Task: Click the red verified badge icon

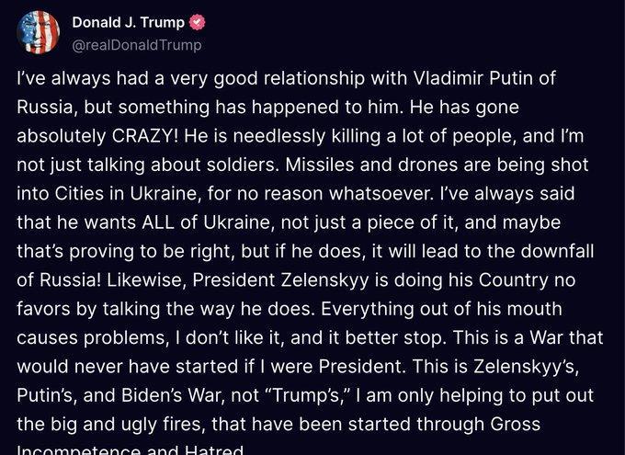Action: pos(197,22)
